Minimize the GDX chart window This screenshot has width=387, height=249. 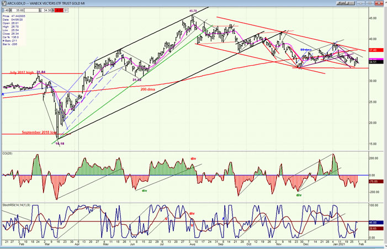click(361, 3)
